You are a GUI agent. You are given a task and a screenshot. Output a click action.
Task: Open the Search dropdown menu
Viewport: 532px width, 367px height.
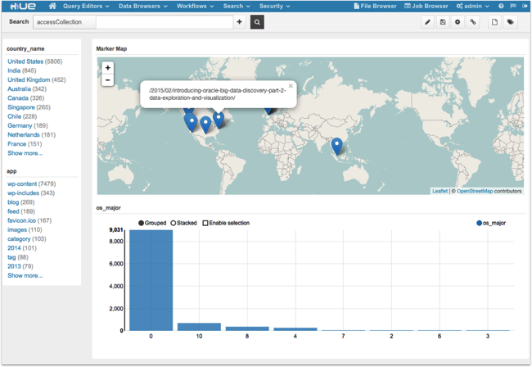(237, 6)
